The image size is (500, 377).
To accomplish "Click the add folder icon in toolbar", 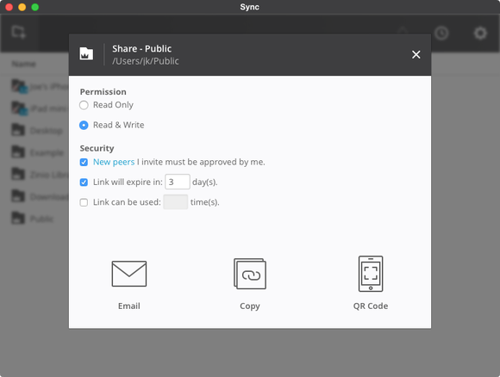I will coord(18,33).
